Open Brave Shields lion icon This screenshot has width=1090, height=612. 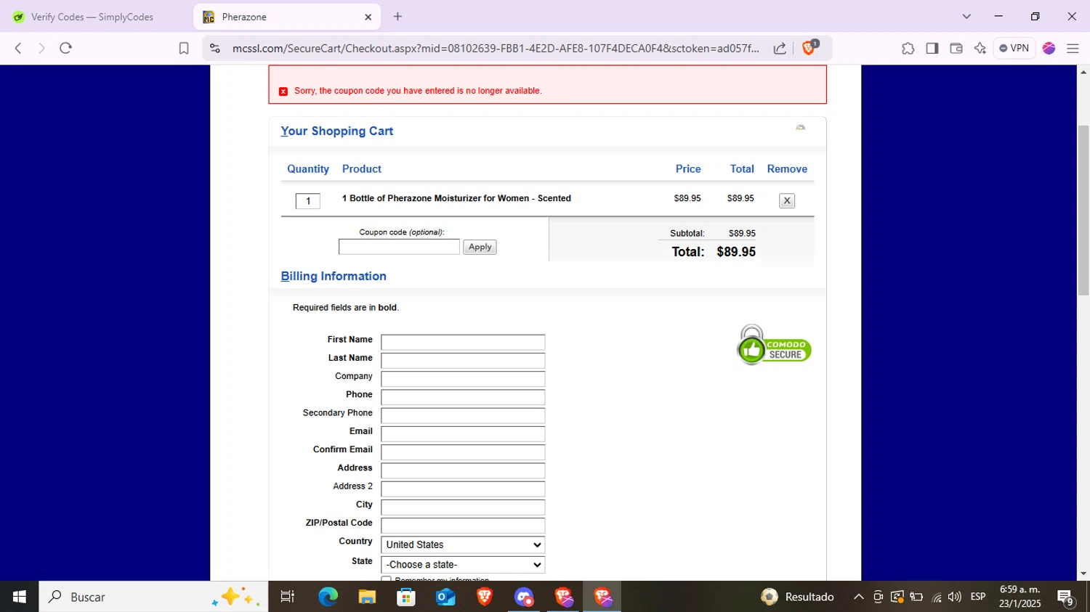(810, 48)
